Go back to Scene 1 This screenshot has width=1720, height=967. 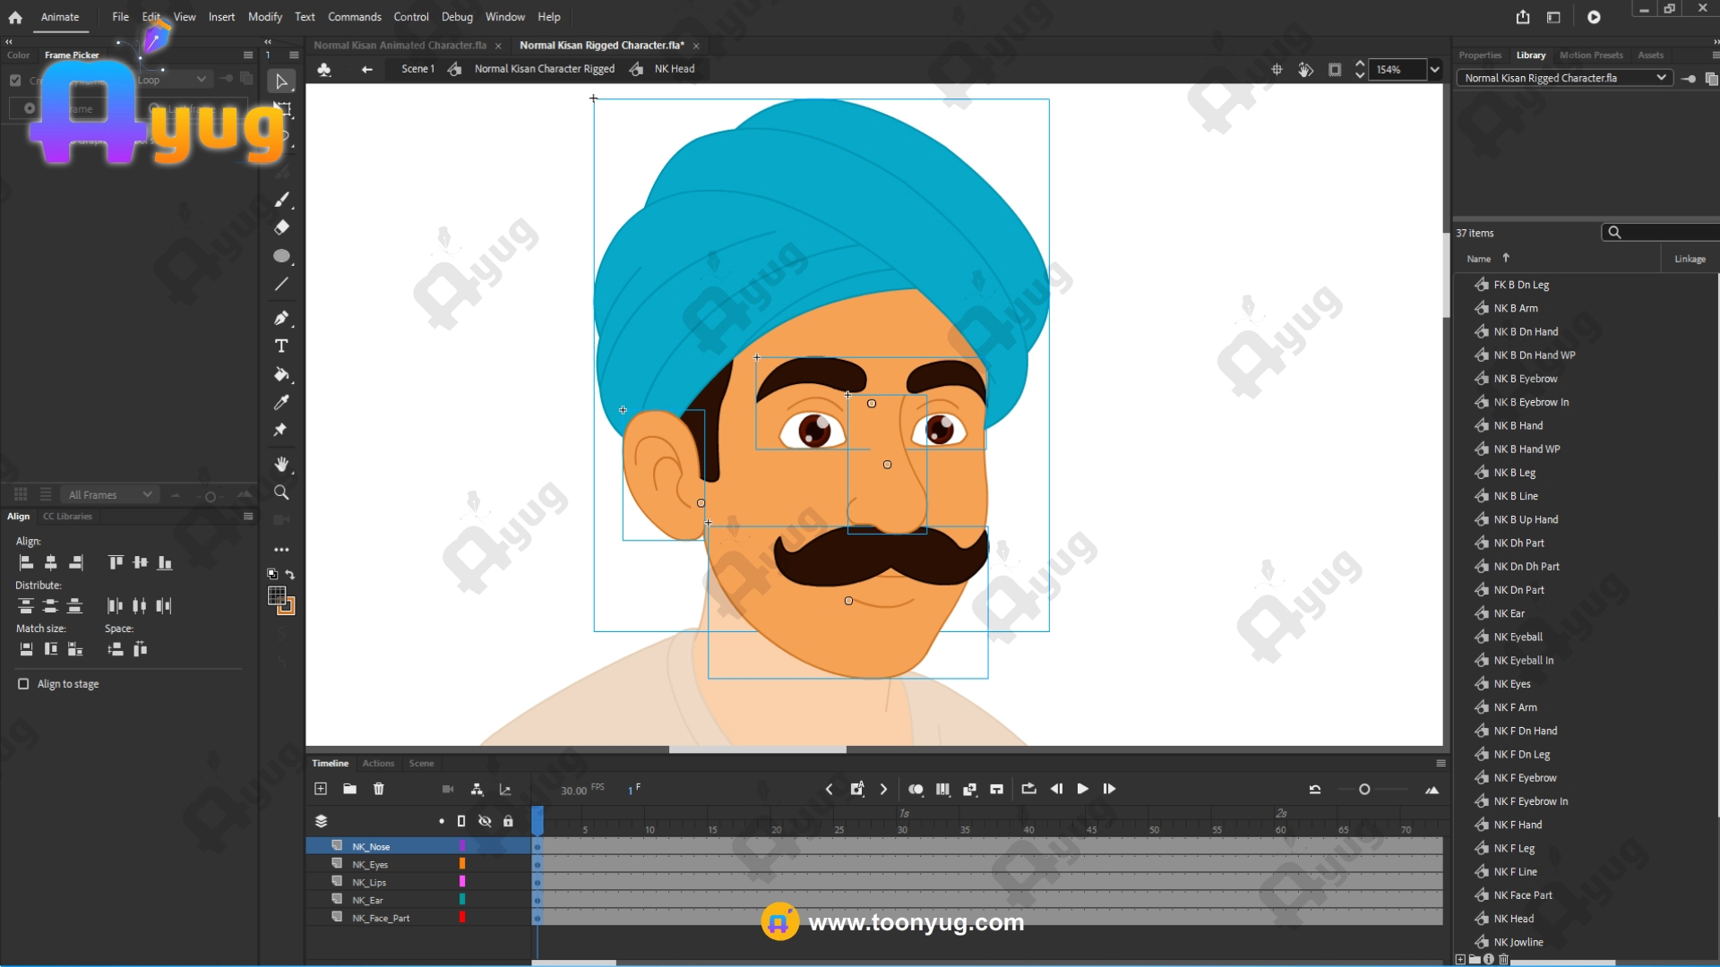(x=417, y=69)
